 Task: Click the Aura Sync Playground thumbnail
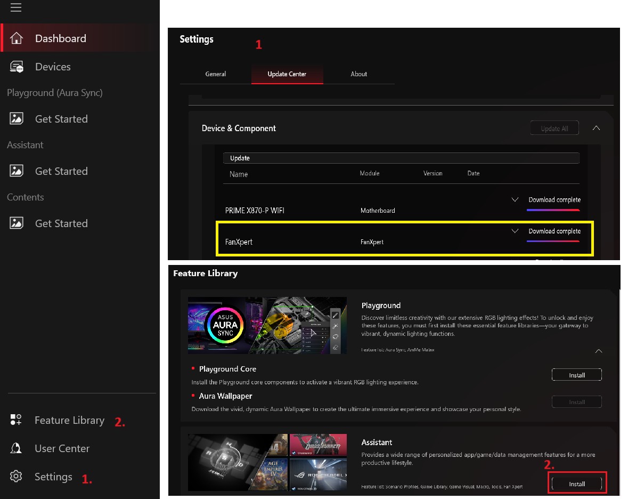[267, 325]
